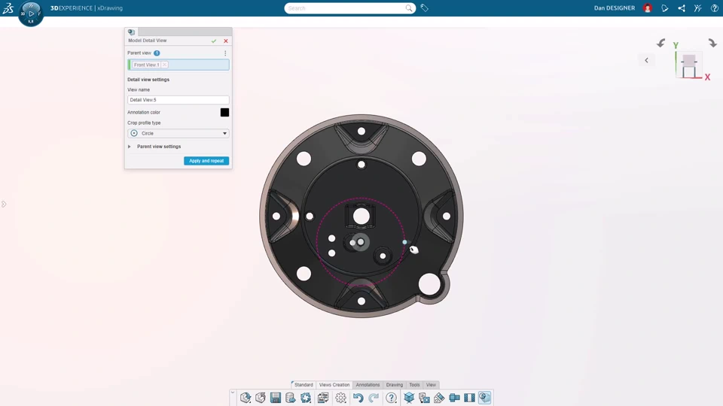Click the Parent view selection field

coord(178,65)
